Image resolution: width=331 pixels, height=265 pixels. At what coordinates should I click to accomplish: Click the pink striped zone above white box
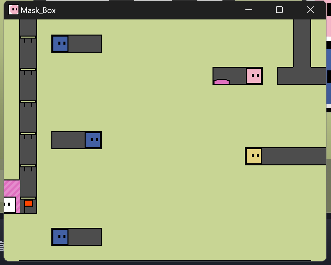[x=11, y=188]
